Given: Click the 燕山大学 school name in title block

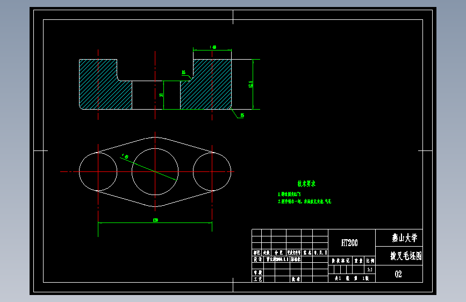Looking at the screenshot, I should [405, 238].
